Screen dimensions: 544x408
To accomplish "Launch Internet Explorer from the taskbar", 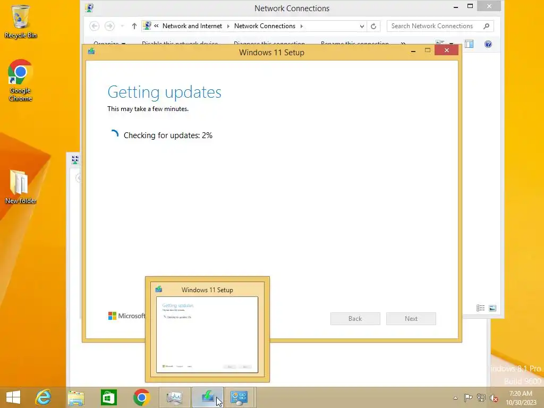I will point(44,397).
